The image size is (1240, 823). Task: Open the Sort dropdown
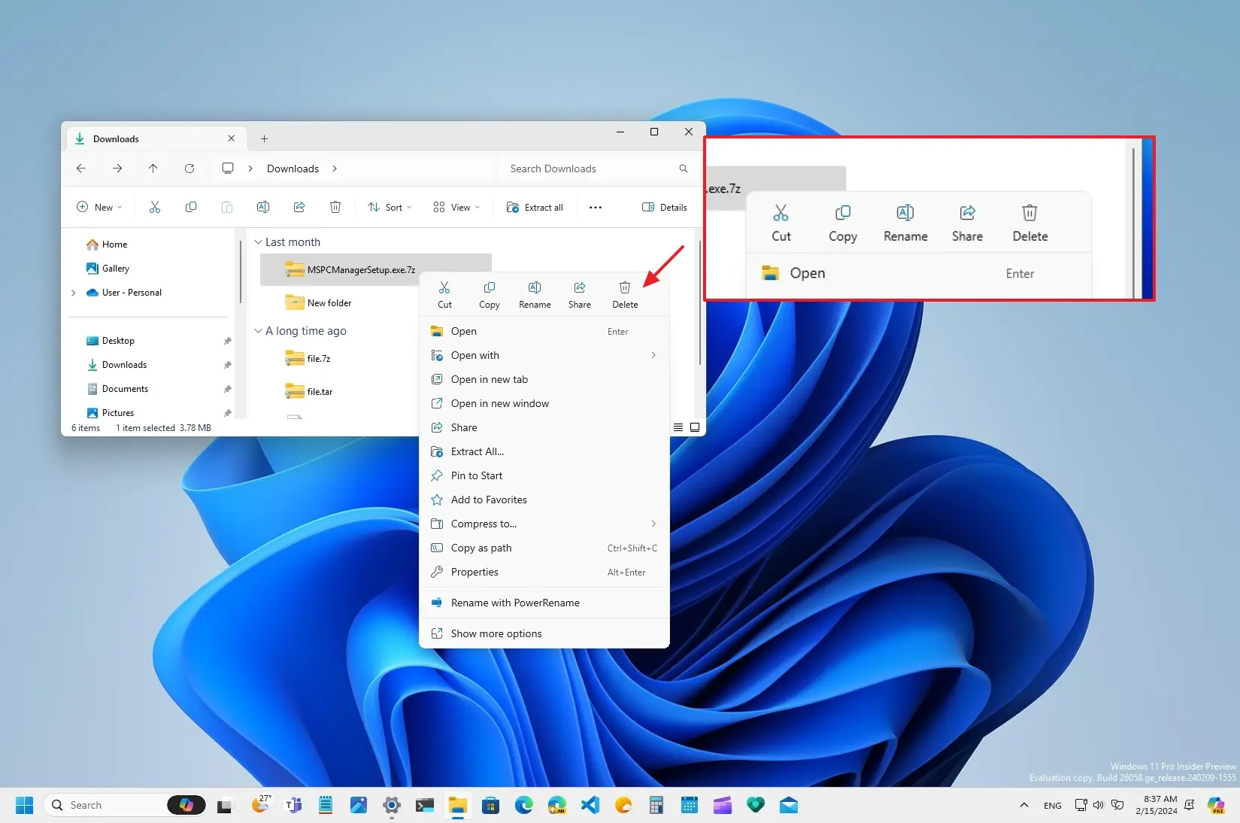click(x=389, y=207)
